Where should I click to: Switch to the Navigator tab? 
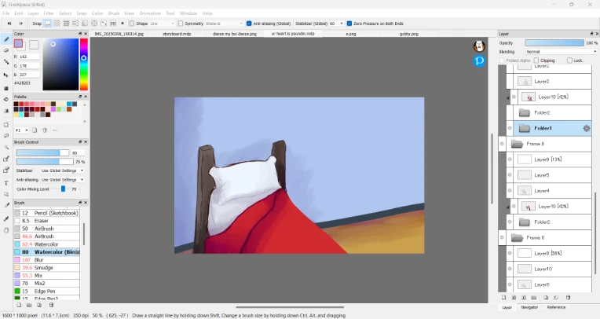pos(529,307)
